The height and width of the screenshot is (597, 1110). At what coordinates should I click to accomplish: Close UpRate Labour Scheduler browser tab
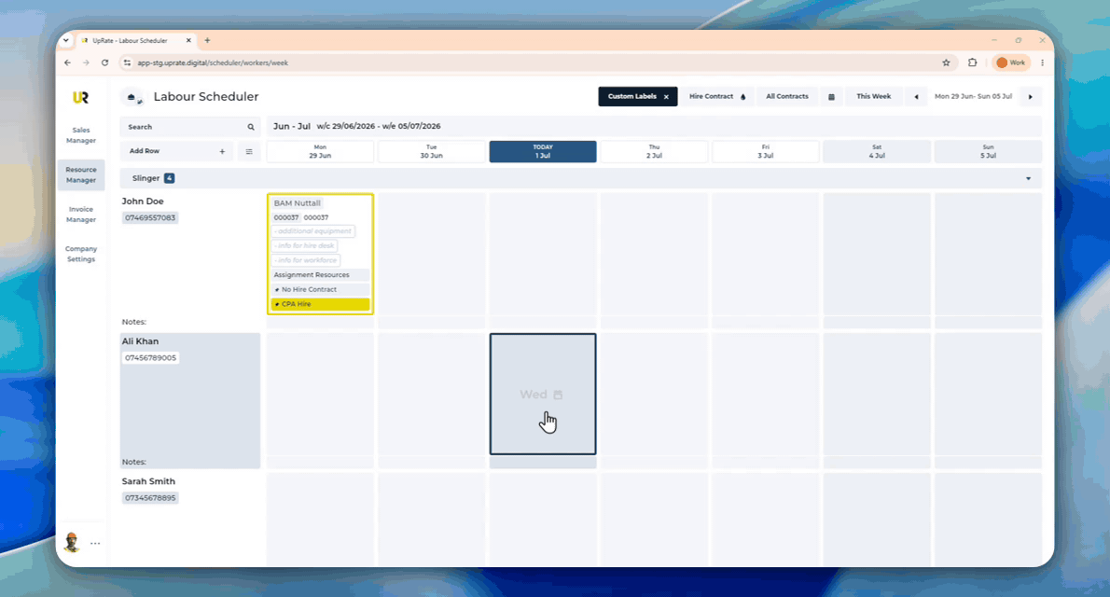point(188,41)
